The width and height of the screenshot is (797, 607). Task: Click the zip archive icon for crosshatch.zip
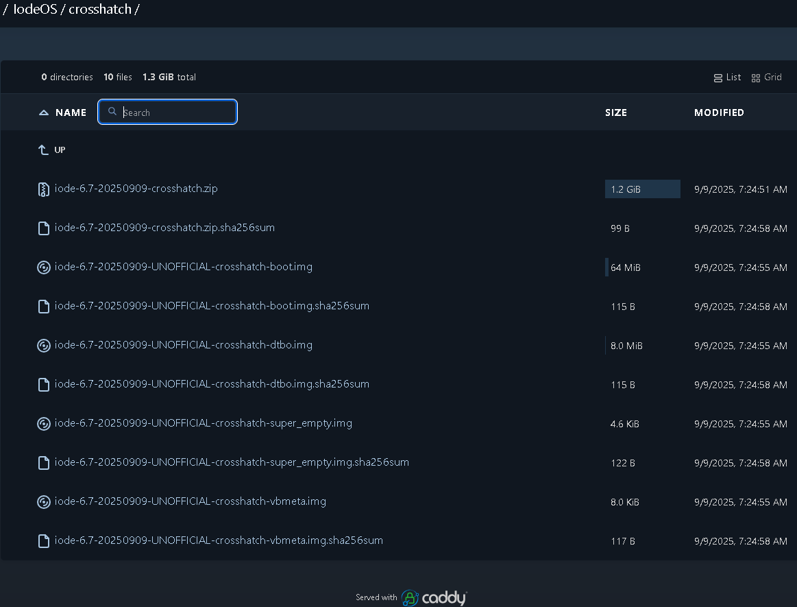coord(44,189)
